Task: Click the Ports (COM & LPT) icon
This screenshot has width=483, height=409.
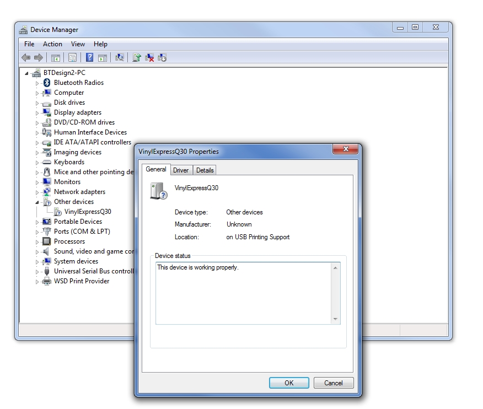Action: pyautogui.click(x=47, y=232)
